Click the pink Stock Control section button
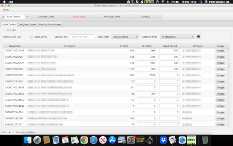The height and width of the screenshot is (146, 233). pyautogui.click(x=79, y=16)
